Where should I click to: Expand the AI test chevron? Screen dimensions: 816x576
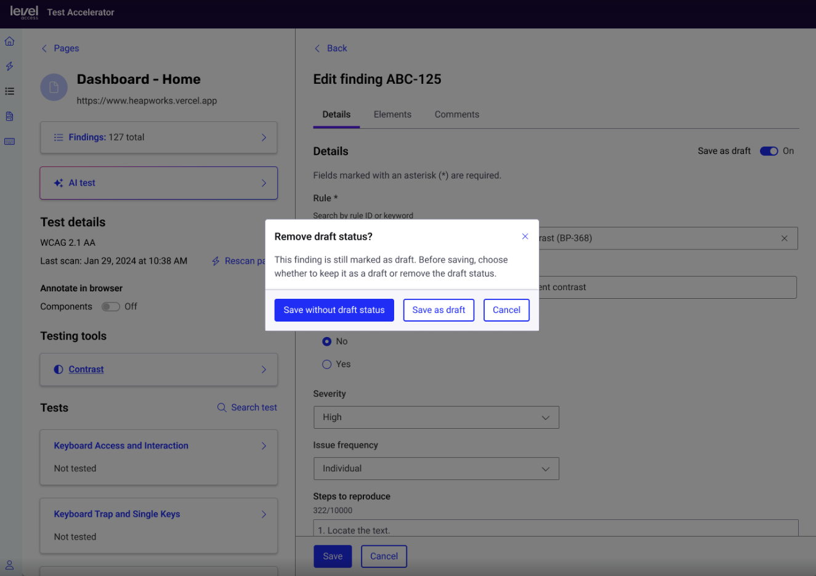(264, 183)
